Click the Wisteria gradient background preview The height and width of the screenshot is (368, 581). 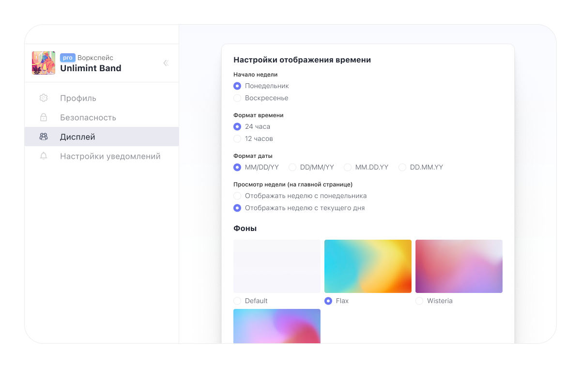click(459, 266)
